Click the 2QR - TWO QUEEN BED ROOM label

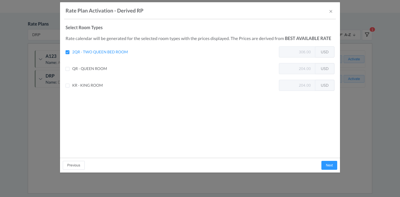point(100,52)
